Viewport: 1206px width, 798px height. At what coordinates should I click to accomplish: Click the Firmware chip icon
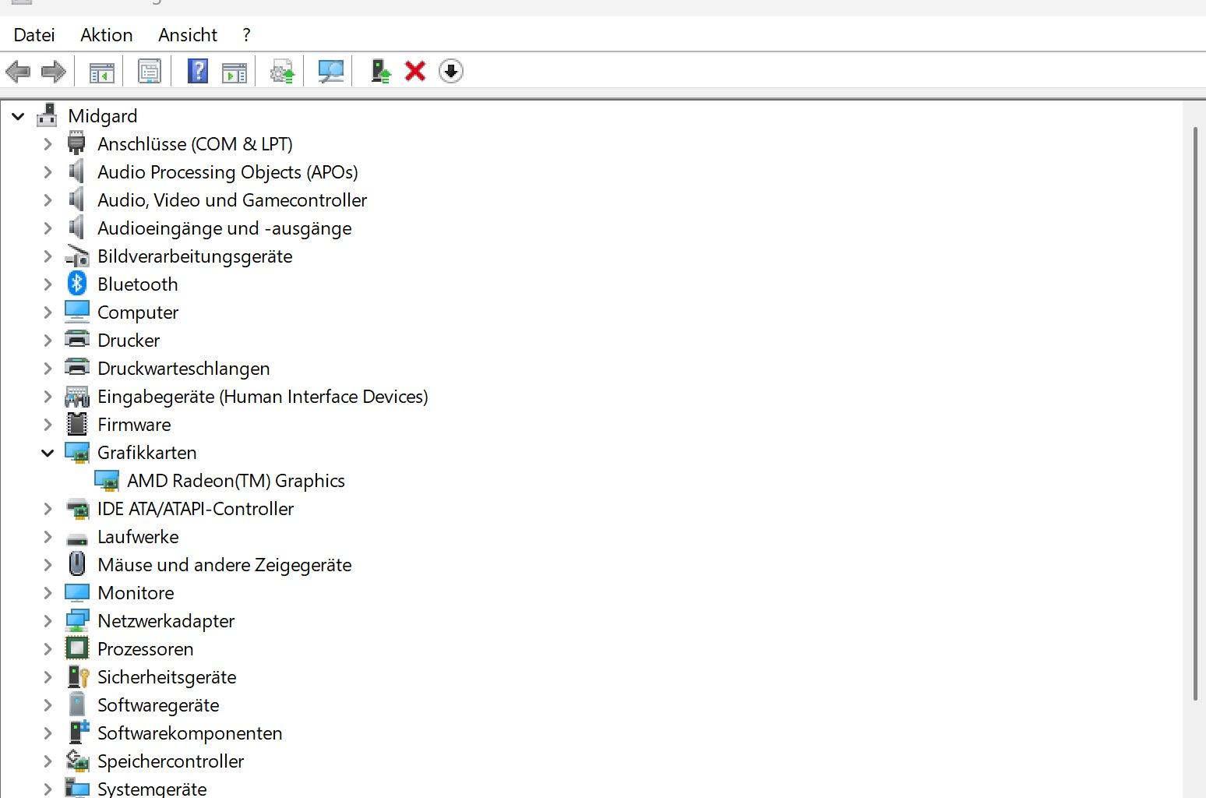(x=77, y=424)
